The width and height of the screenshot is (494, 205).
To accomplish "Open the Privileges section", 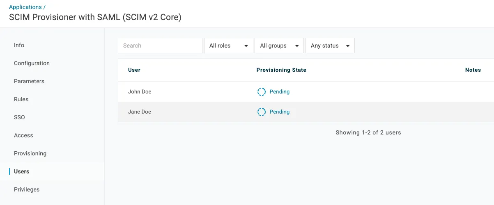I will click(x=27, y=189).
